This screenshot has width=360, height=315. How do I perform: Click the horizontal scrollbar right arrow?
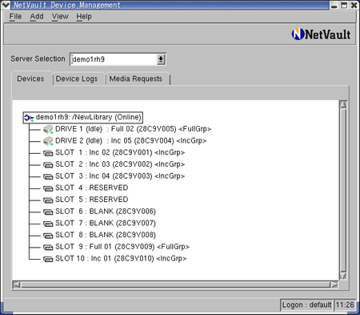(334, 285)
